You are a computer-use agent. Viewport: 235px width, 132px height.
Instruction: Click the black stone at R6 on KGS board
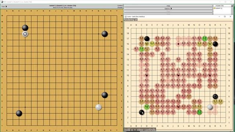[105, 95]
